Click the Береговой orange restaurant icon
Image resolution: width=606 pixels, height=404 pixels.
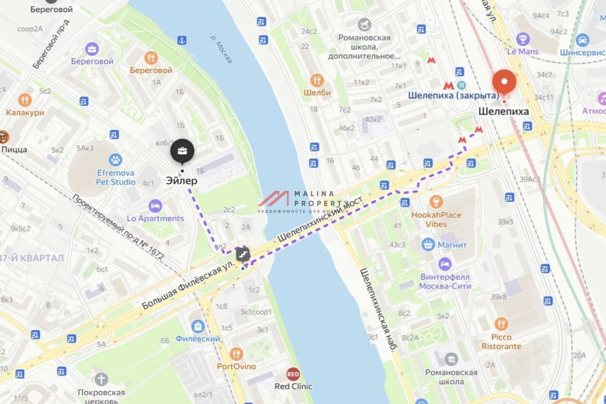pyautogui.click(x=150, y=58)
